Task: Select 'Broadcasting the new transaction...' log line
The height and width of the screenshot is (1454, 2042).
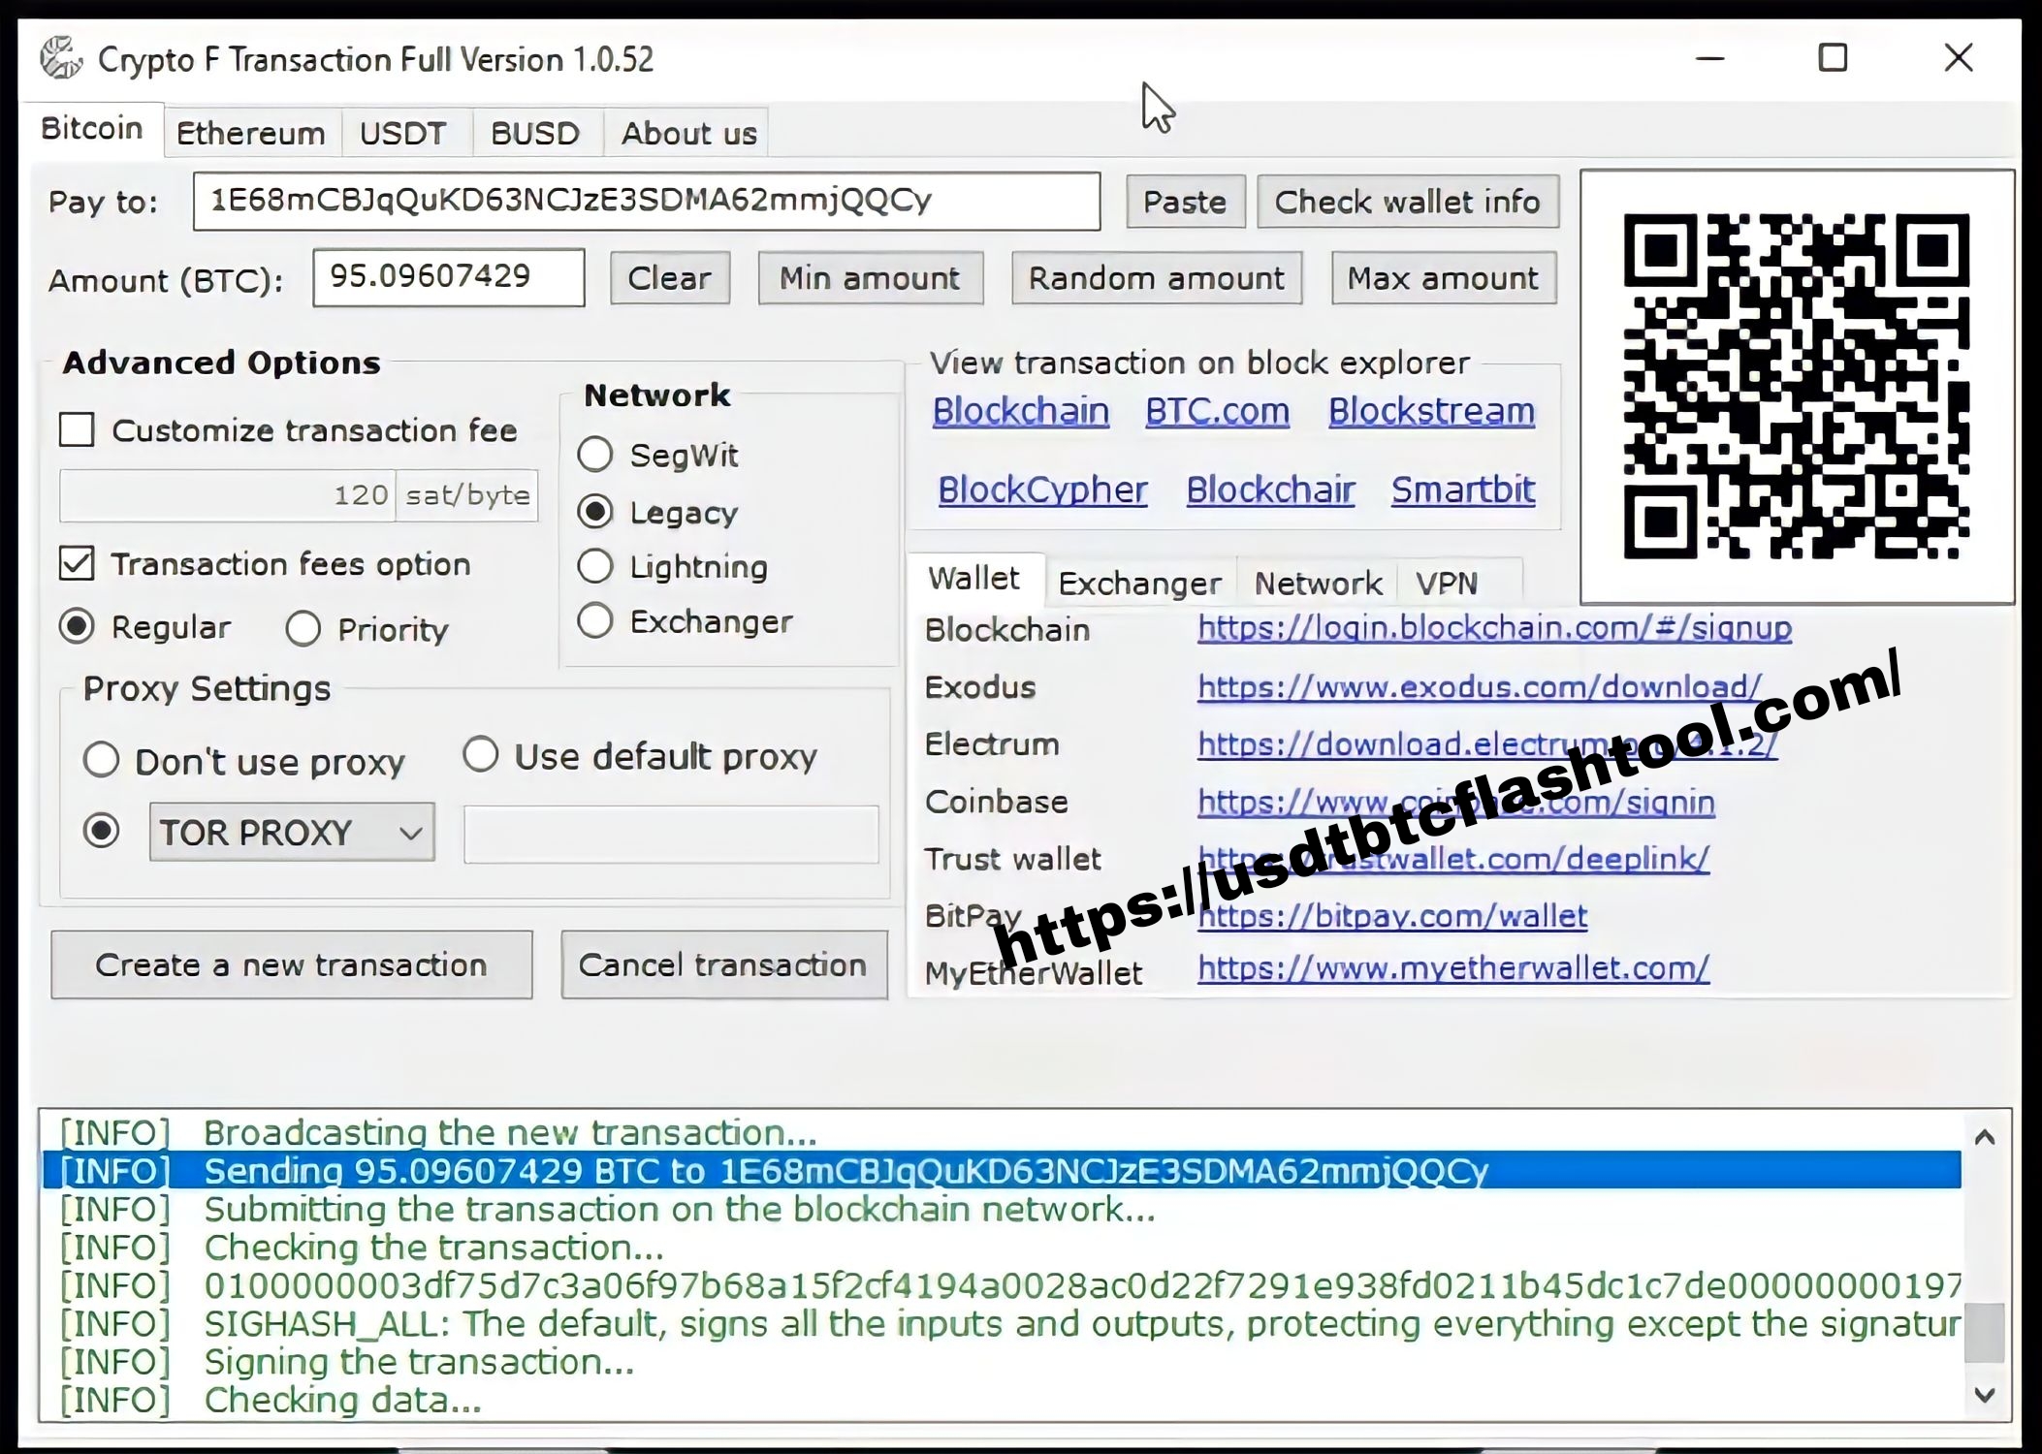Action: click(x=1002, y=1132)
